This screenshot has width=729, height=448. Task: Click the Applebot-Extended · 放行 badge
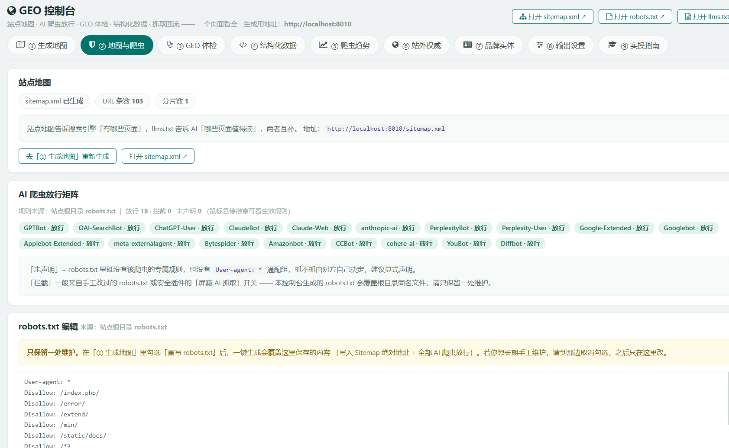point(62,243)
